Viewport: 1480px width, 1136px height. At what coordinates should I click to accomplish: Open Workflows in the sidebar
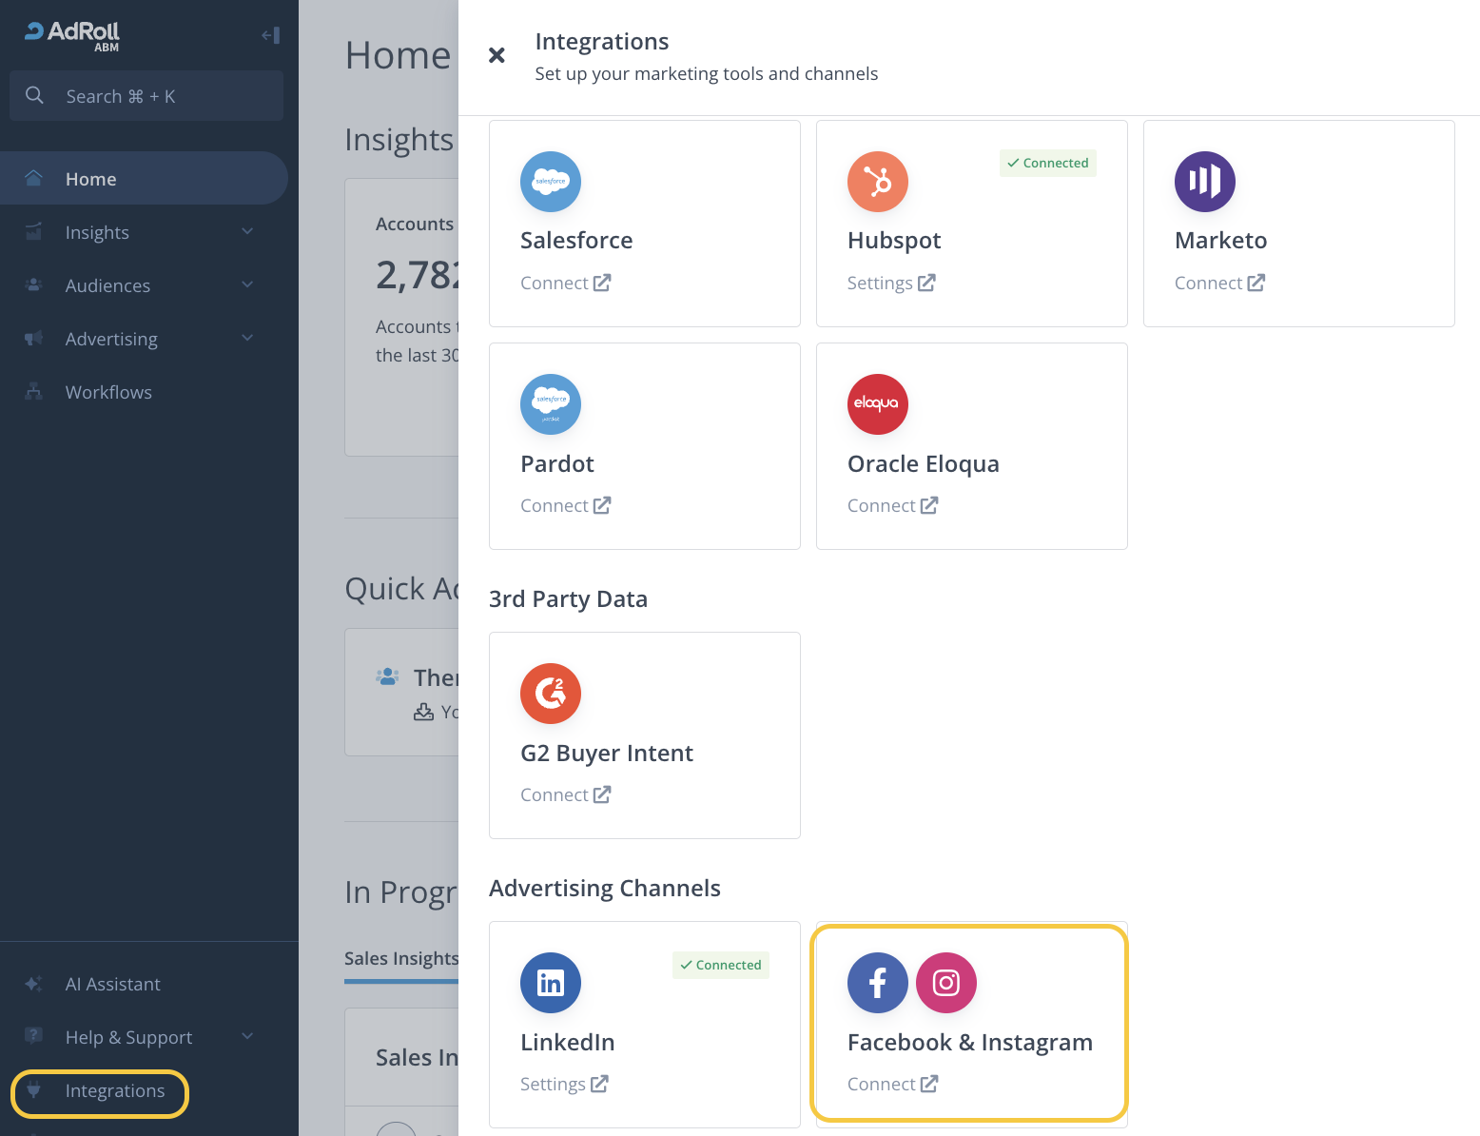(x=108, y=392)
